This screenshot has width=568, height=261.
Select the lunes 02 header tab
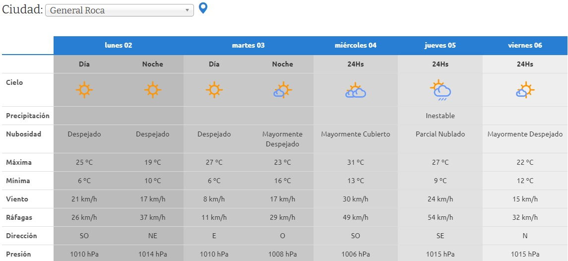point(119,45)
